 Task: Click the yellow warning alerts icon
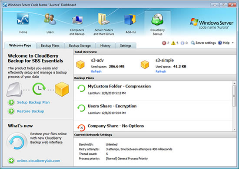click(173, 43)
